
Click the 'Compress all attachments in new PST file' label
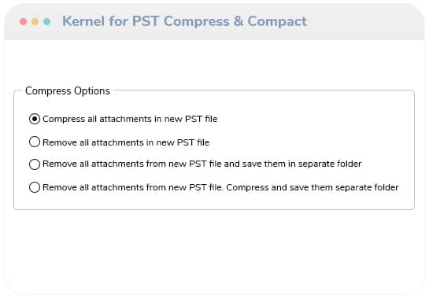130,119
